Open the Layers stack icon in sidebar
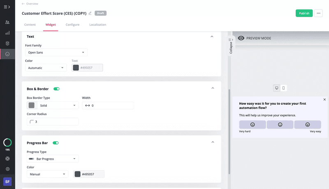Viewport: 329px width, 189px height. point(7,44)
